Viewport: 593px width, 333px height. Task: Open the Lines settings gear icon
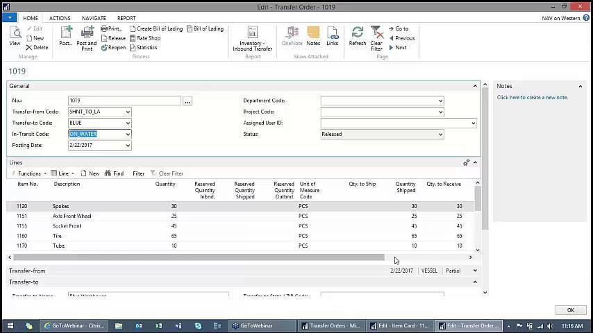(x=467, y=162)
